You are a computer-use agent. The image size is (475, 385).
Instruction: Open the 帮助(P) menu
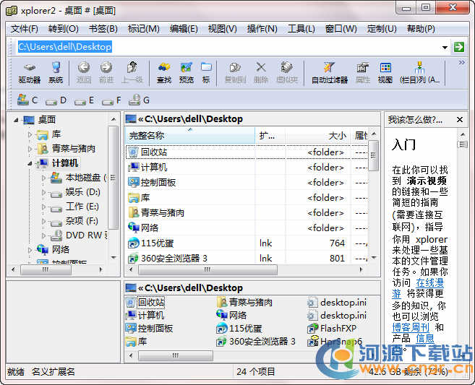pyautogui.click(x=421, y=29)
